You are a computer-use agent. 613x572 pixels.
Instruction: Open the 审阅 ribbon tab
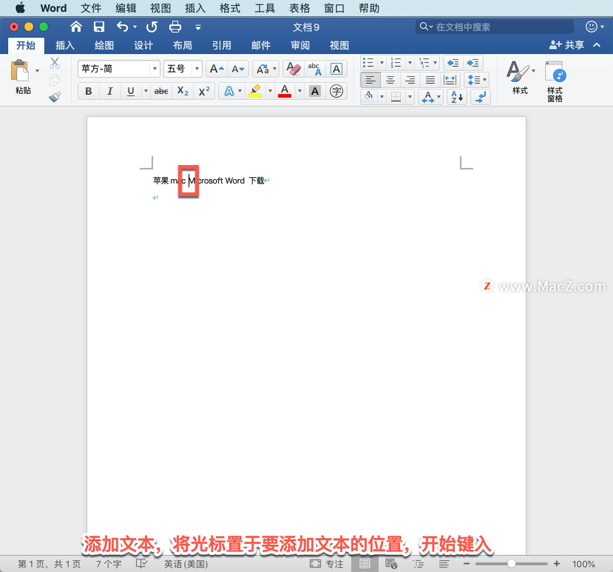coord(300,46)
